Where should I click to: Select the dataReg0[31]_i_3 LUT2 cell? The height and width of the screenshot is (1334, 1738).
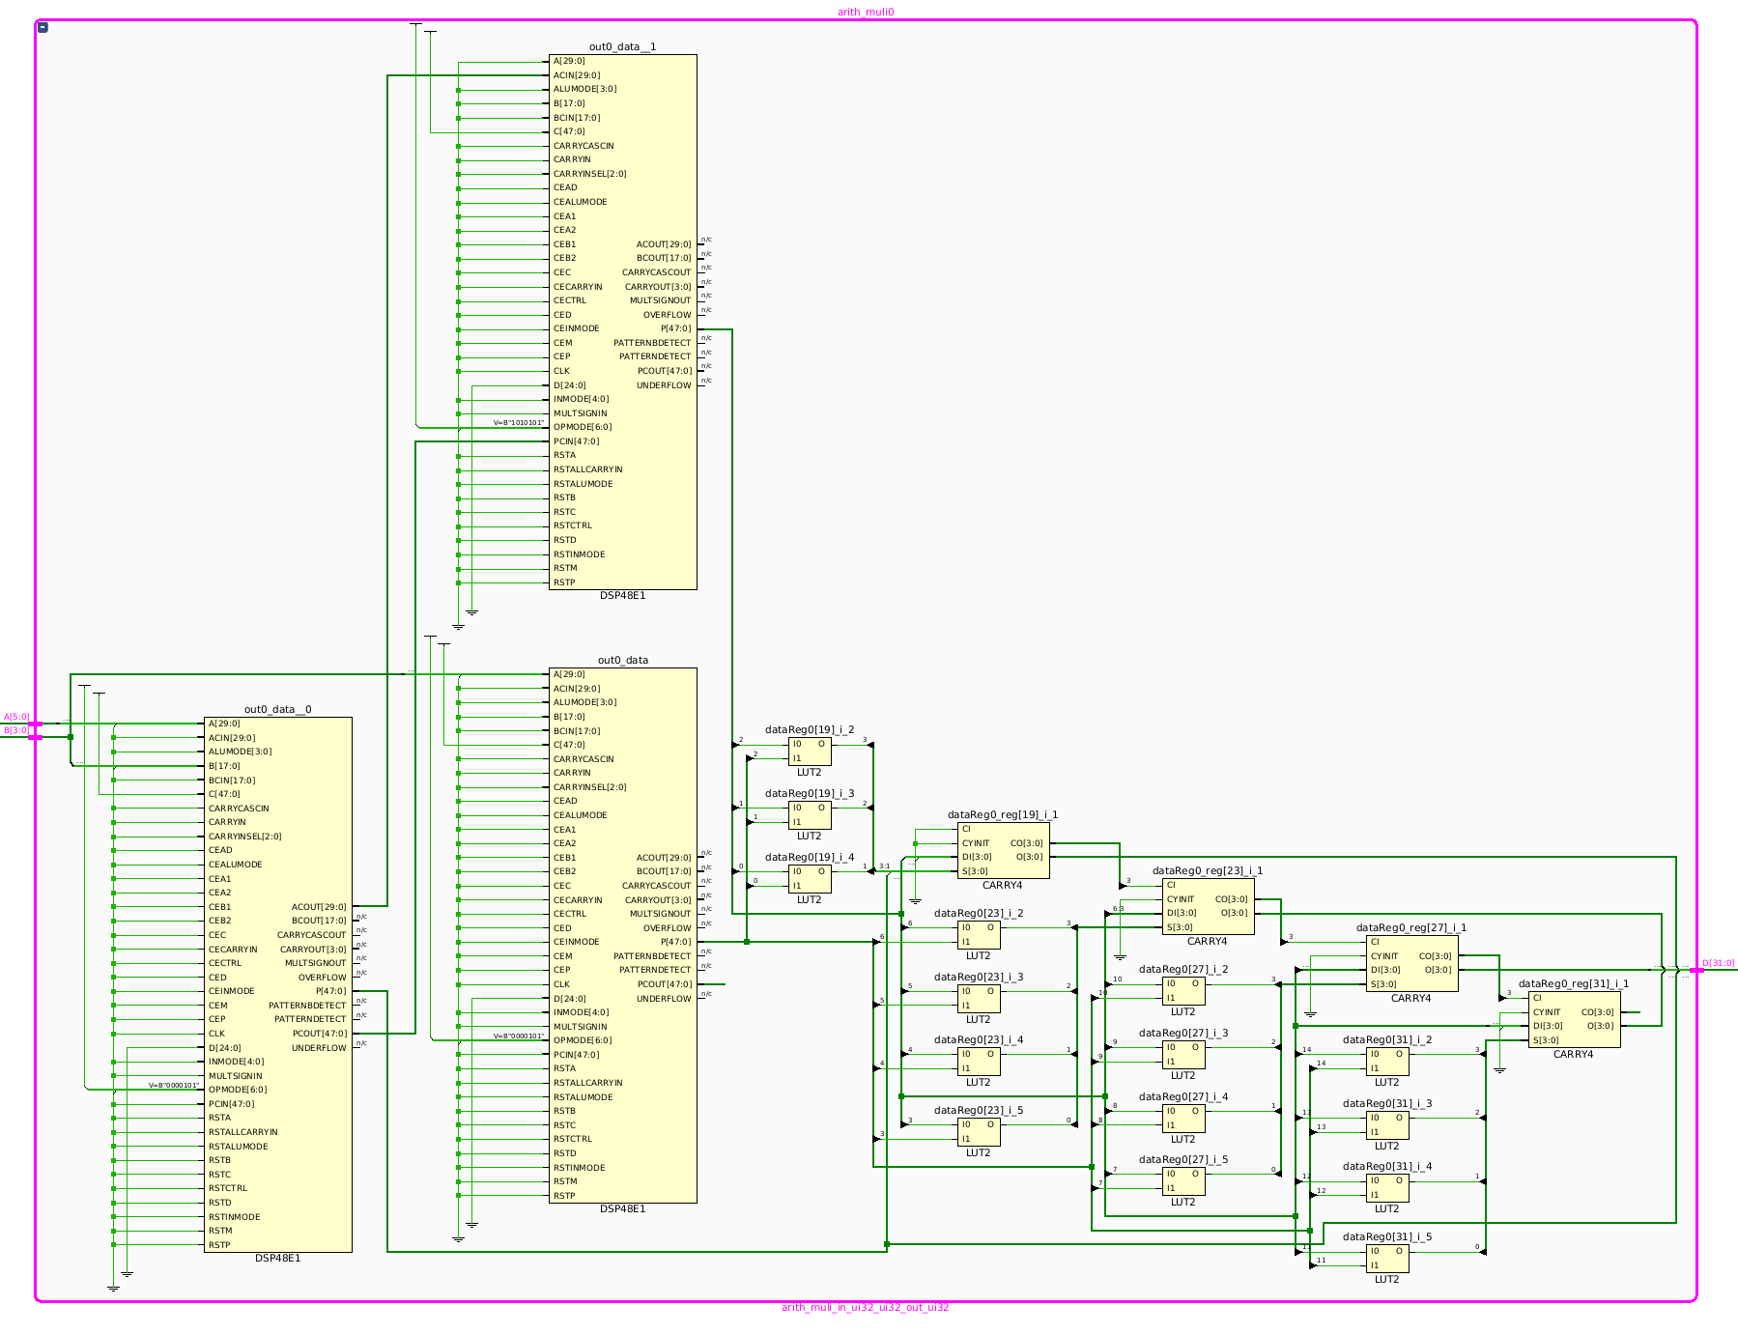tap(1387, 1125)
